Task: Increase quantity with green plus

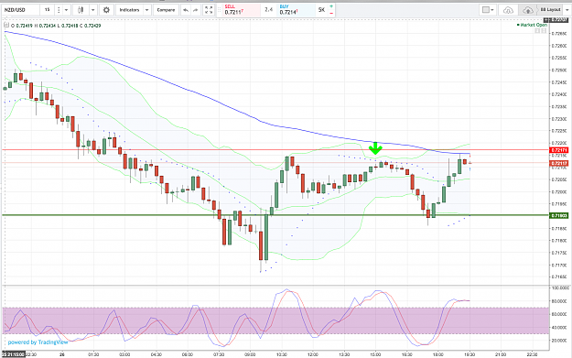Action: (x=331, y=6)
